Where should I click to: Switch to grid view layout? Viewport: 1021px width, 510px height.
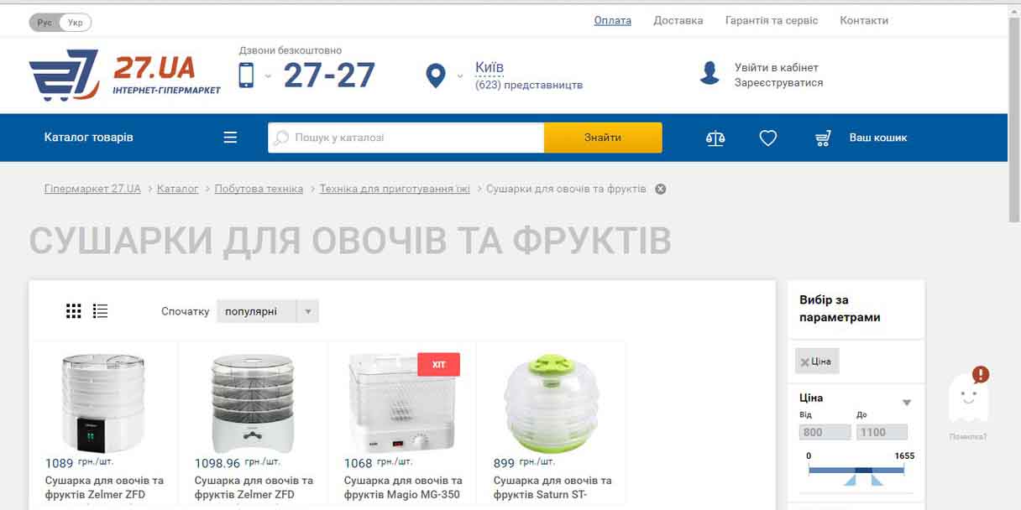coord(74,311)
